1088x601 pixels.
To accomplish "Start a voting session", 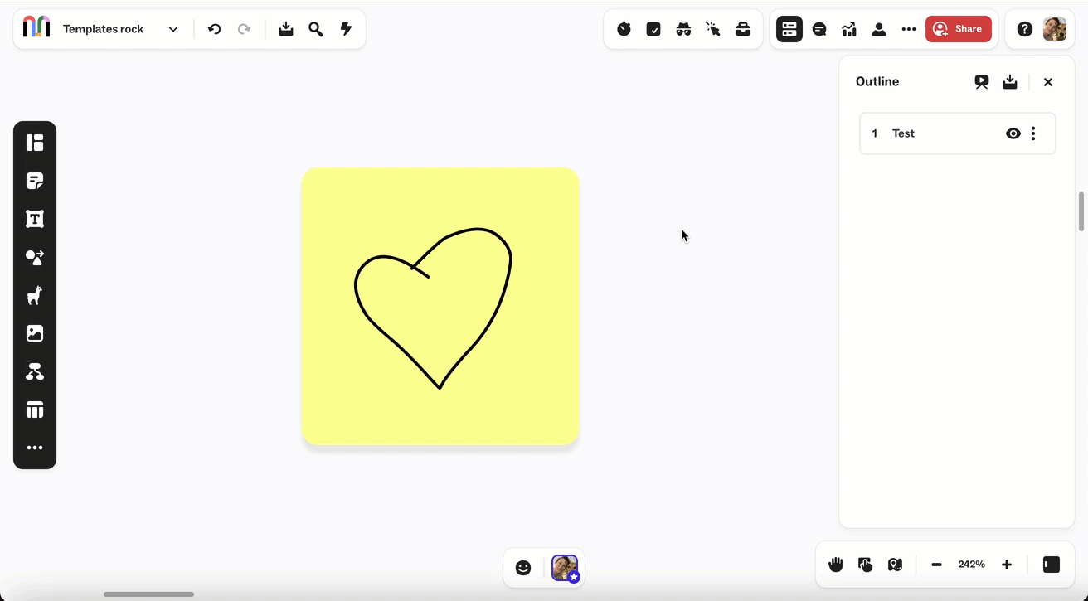I will click(x=653, y=28).
